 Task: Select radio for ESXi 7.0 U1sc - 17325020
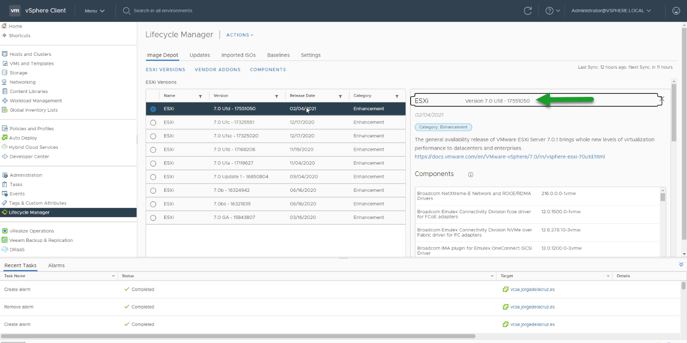(153, 136)
